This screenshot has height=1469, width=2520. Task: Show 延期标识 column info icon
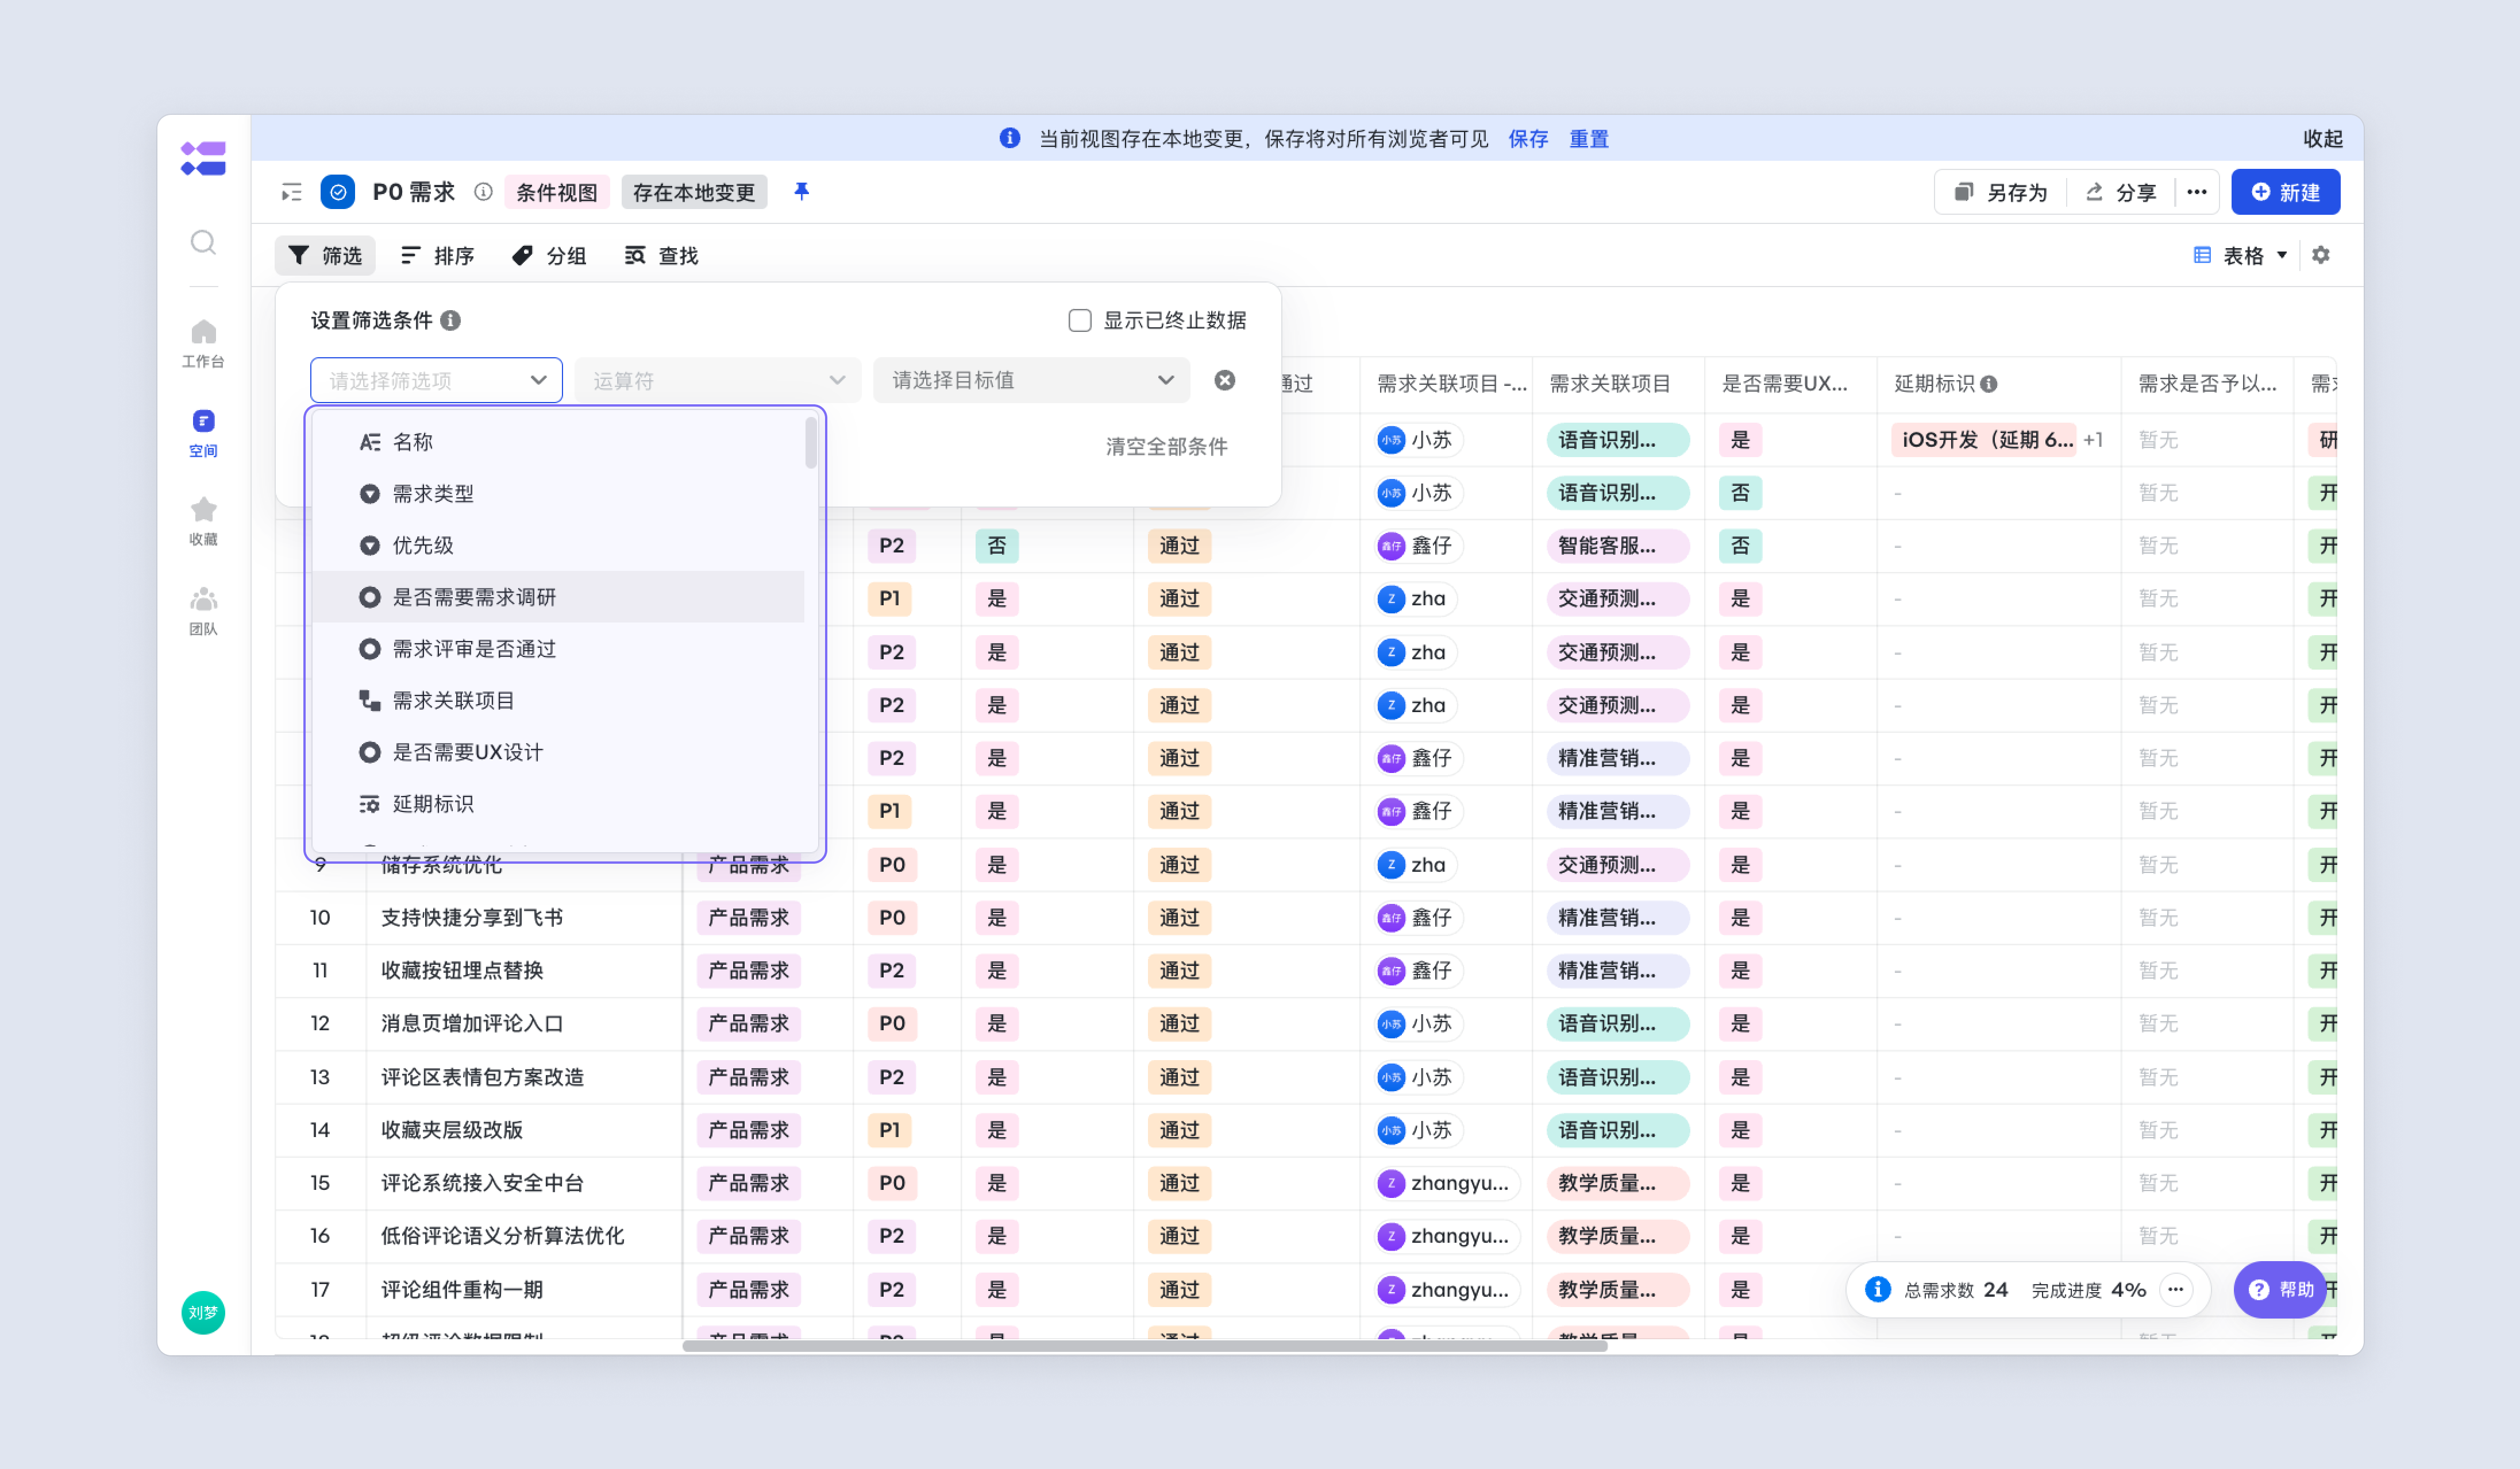click(x=1989, y=384)
